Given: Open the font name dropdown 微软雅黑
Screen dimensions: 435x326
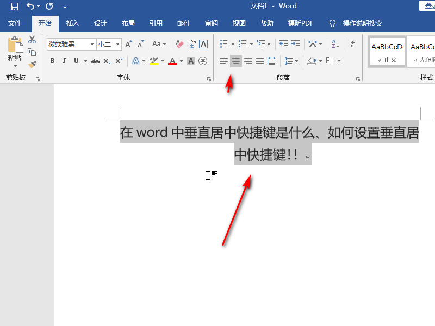Looking at the screenshot, I should [92, 44].
